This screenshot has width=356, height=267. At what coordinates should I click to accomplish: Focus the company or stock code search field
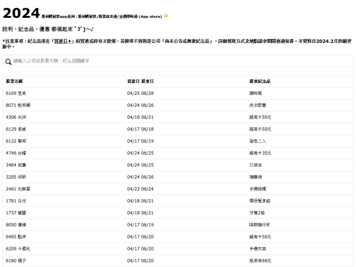click(x=178, y=61)
